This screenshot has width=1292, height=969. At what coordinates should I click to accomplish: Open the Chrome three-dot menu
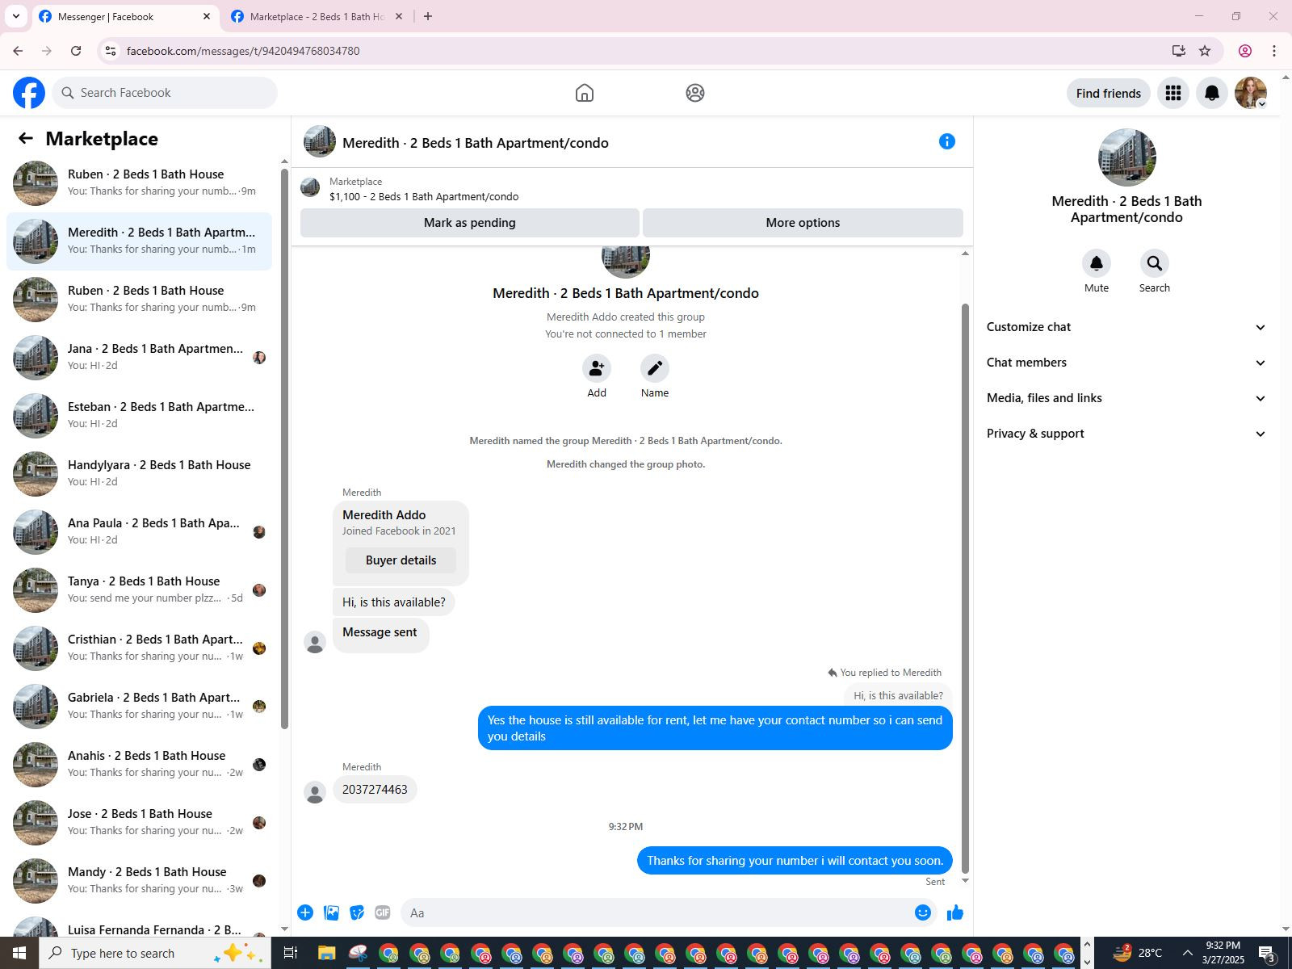coord(1274,51)
